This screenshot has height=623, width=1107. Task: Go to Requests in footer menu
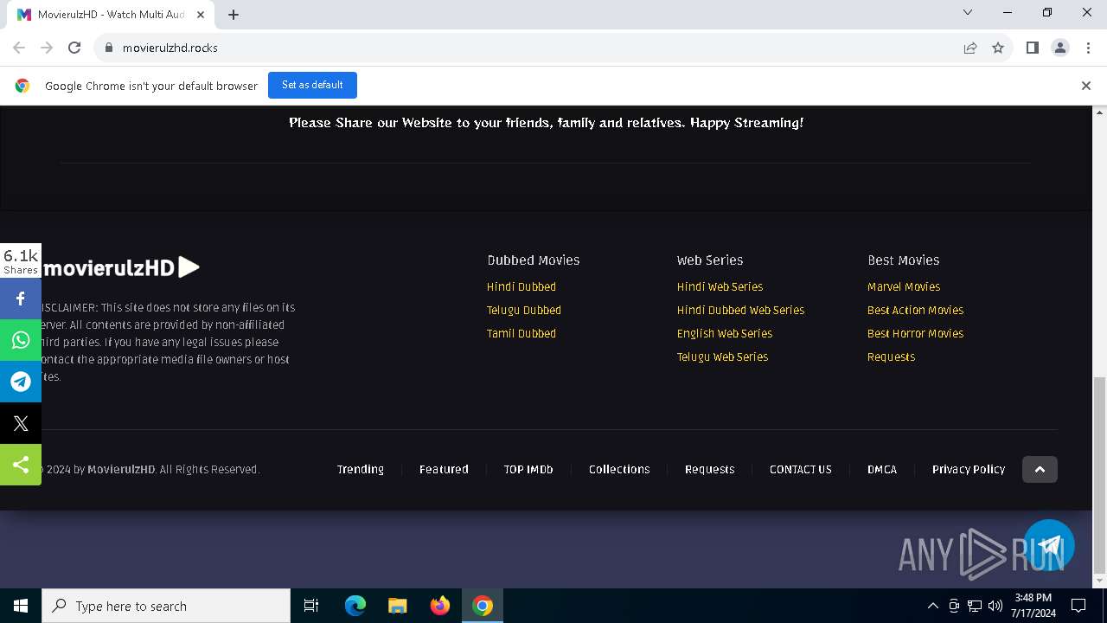709,469
